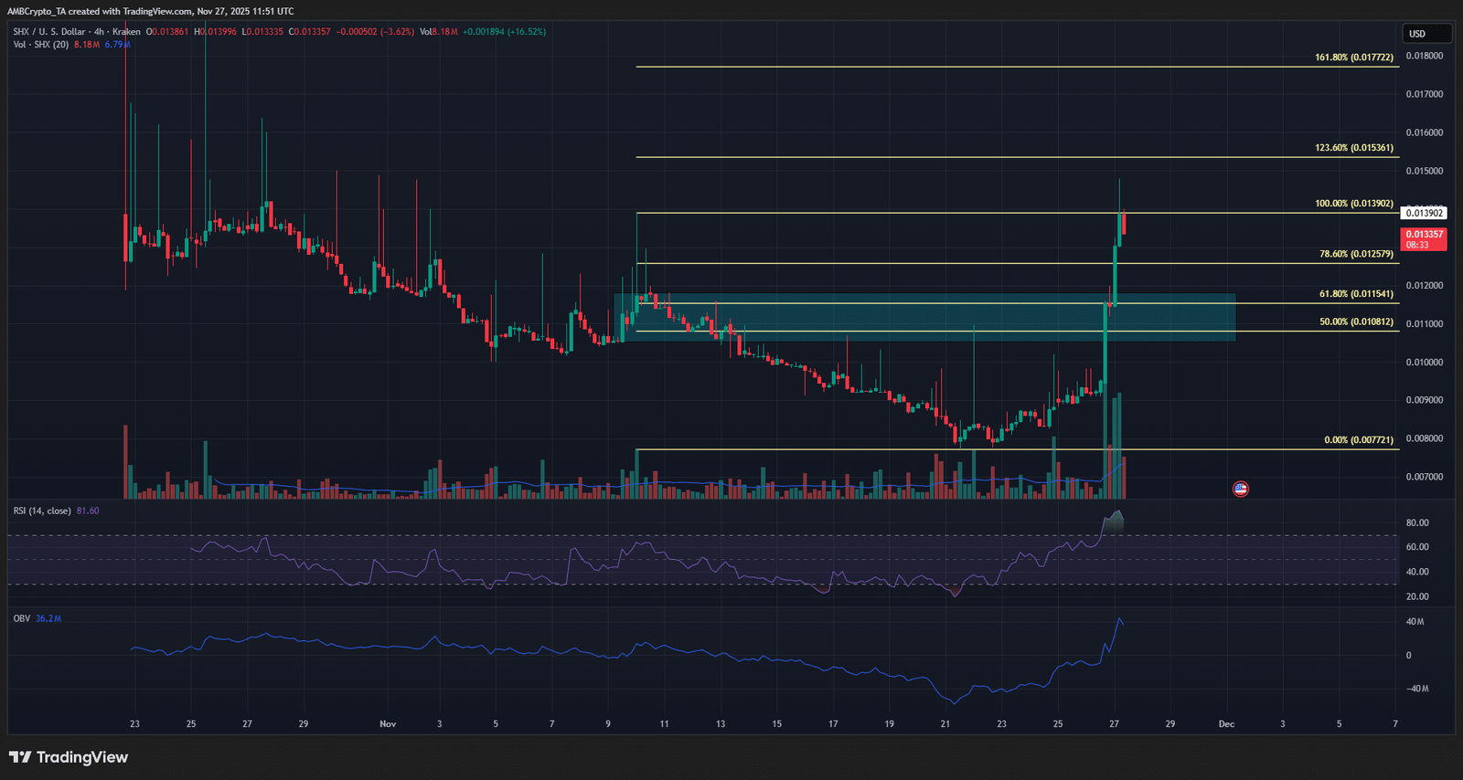This screenshot has height=780, width=1463.
Task: Click the 40M tick on OBV scale
Action: pos(1415,622)
